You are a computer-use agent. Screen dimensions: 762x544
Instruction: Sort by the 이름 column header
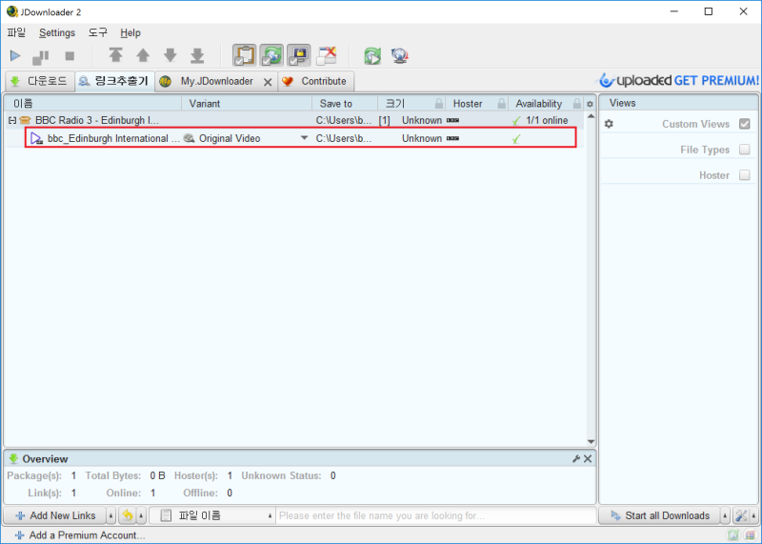tap(92, 104)
